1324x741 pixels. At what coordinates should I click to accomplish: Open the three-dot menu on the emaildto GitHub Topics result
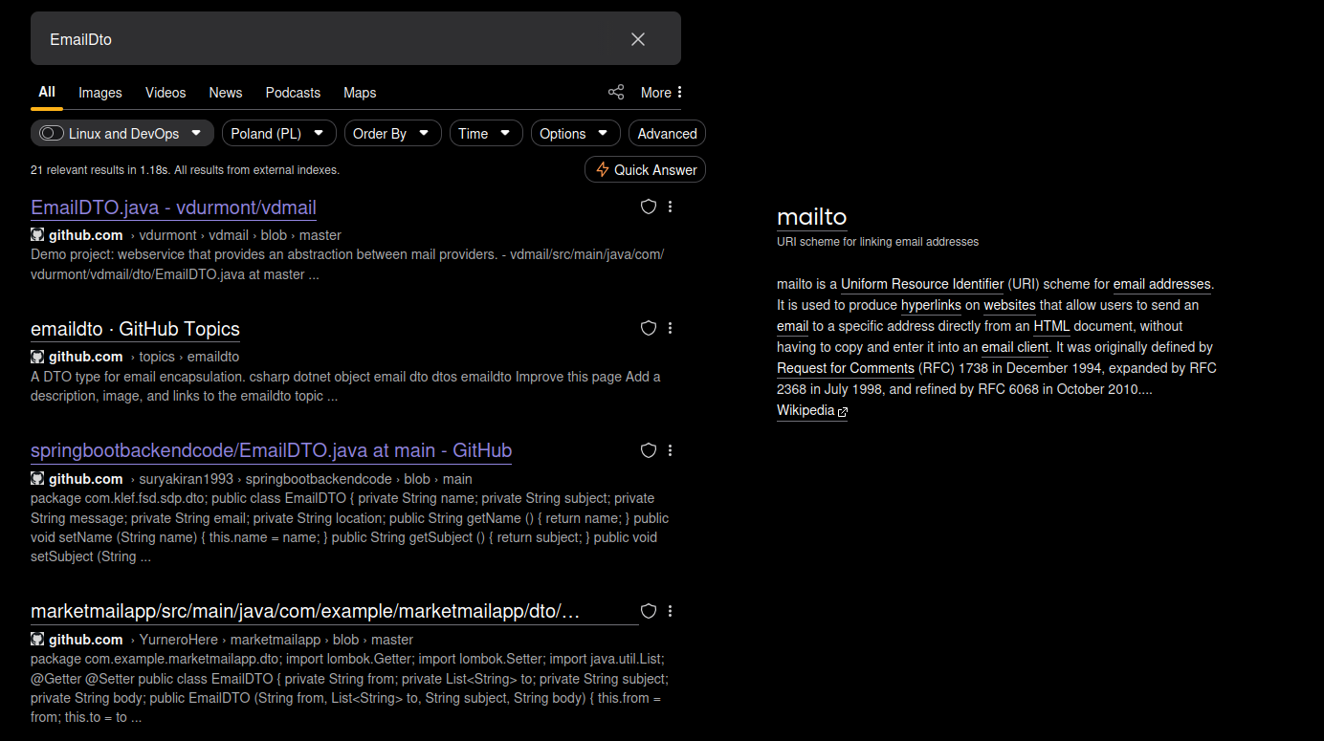(x=670, y=328)
